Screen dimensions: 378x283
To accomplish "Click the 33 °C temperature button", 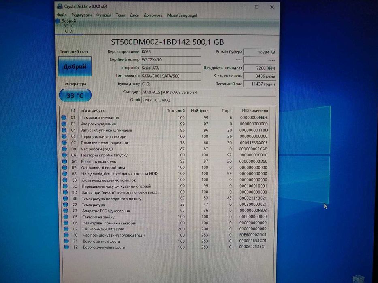I will [x=75, y=95].
